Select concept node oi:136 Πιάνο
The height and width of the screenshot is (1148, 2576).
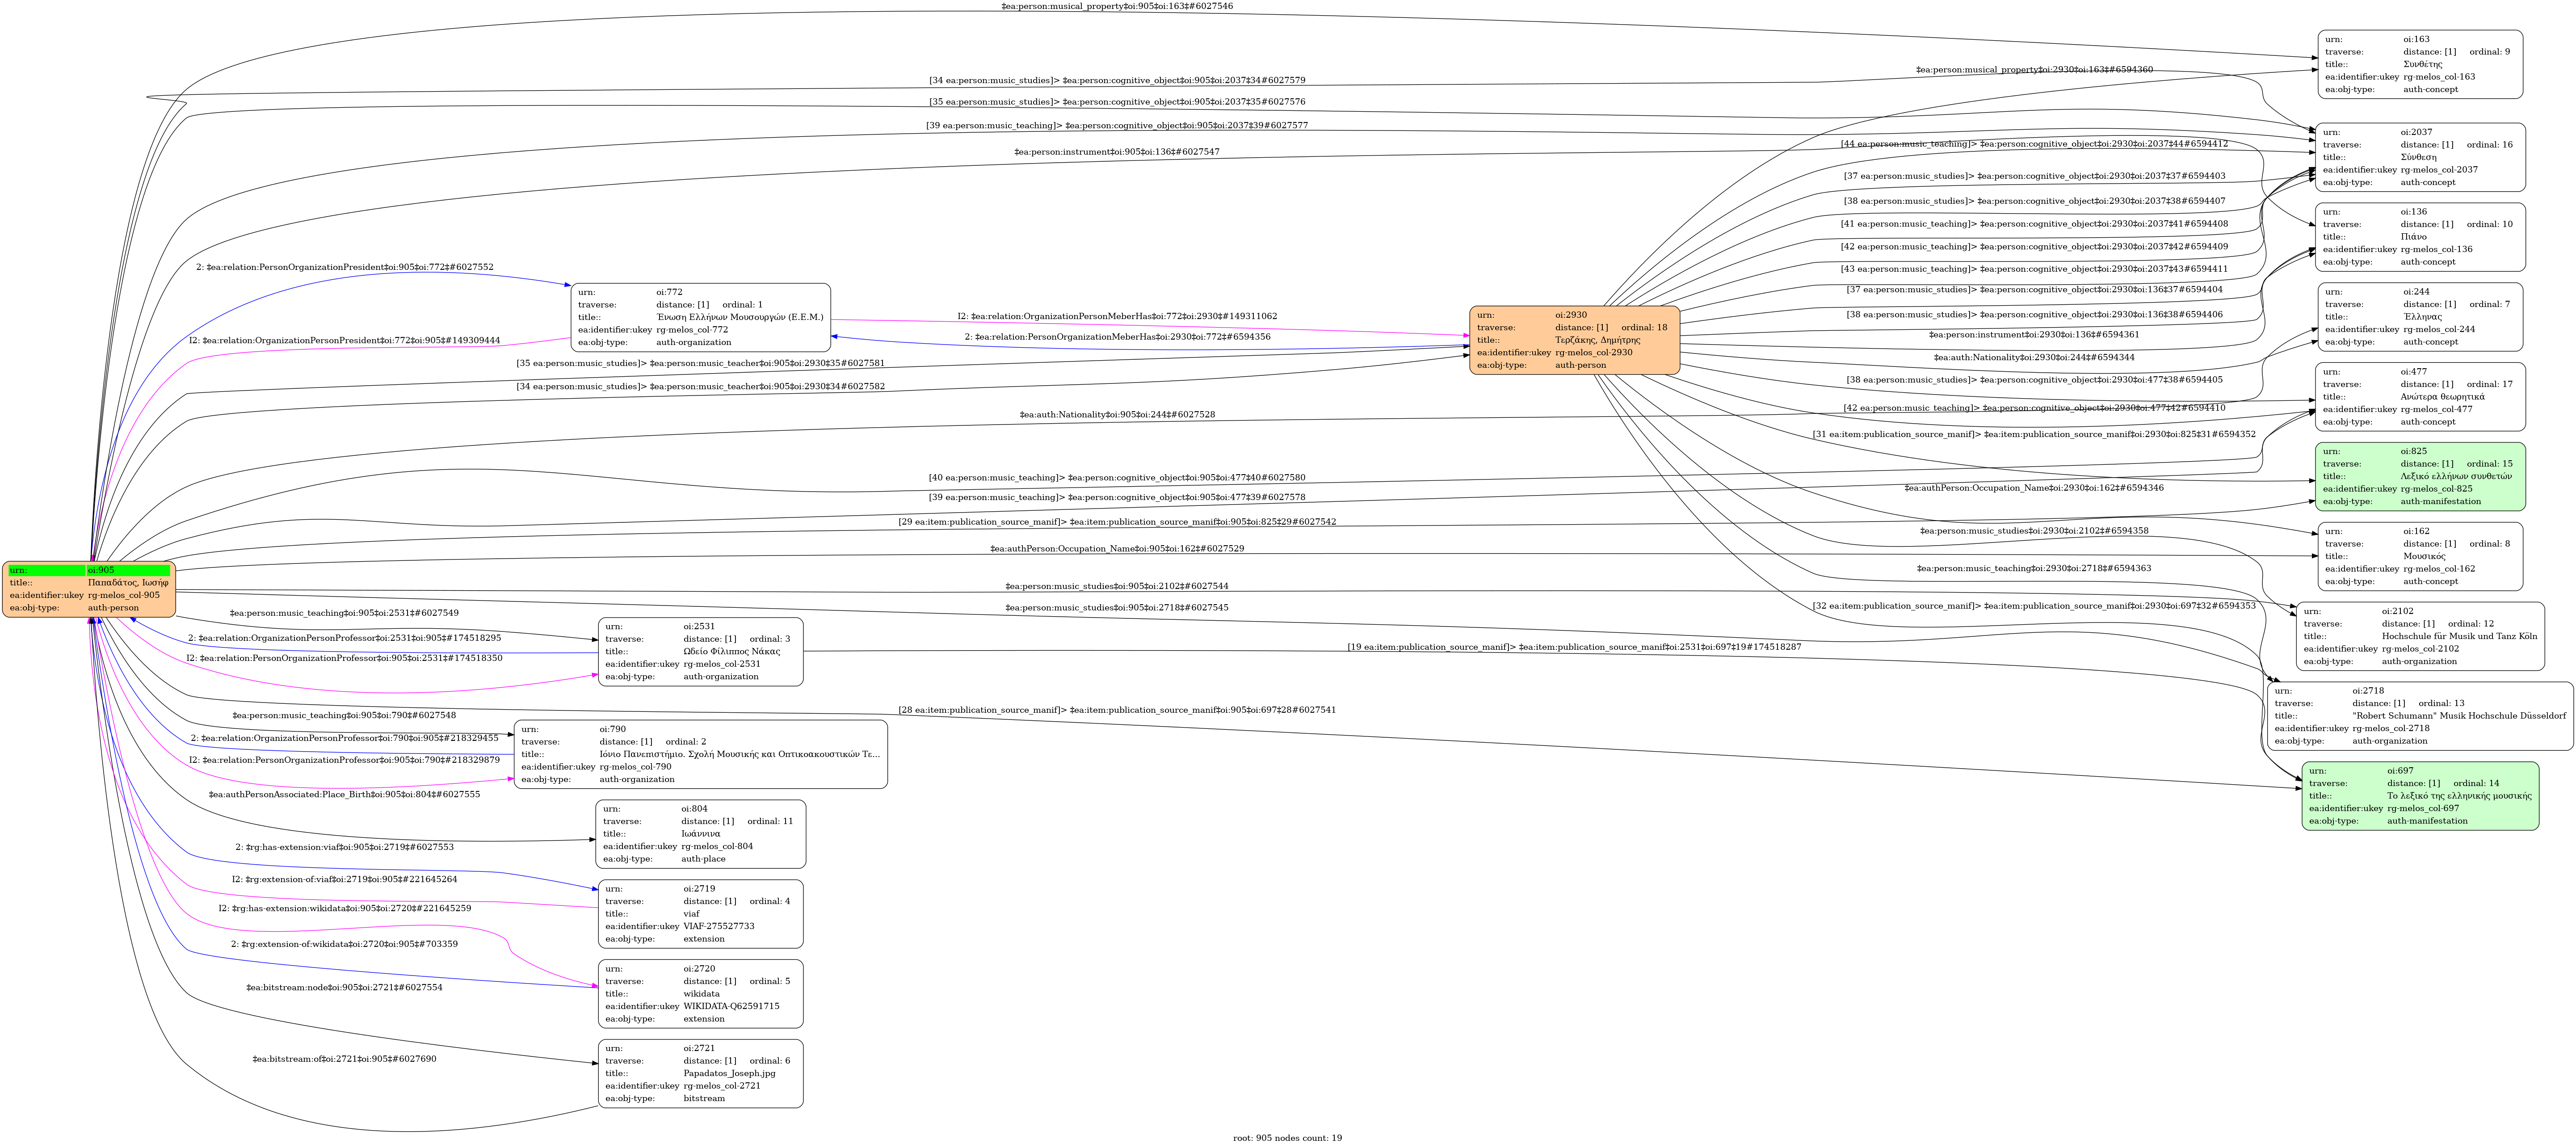coord(2420,237)
